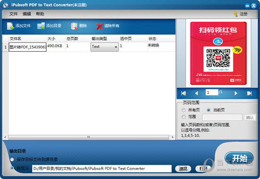260x179 pixels.
Task: Go to previous preview page
Action: pyautogui.click(x=197, y=93)
